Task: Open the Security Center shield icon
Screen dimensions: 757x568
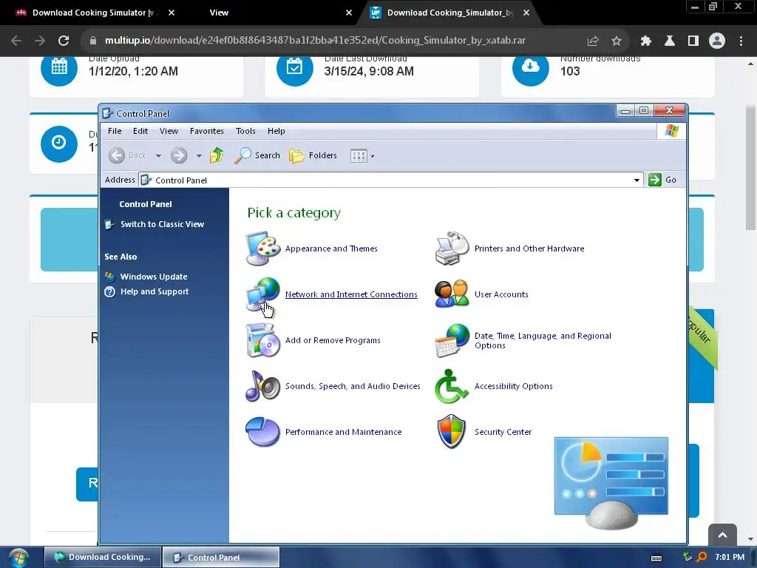Action: pos(452,431)
